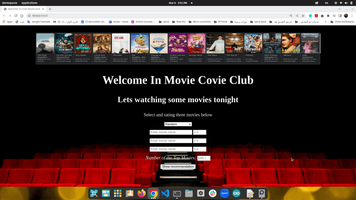Click the volume icon in the system tray
Image resolution: width=356 pixels, height=200 pixels.
346,3
